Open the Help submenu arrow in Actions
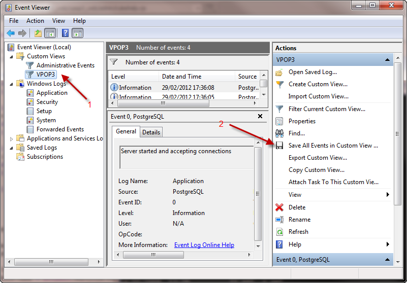This screenshot has height=283, width=407. (x=388, y=244)
